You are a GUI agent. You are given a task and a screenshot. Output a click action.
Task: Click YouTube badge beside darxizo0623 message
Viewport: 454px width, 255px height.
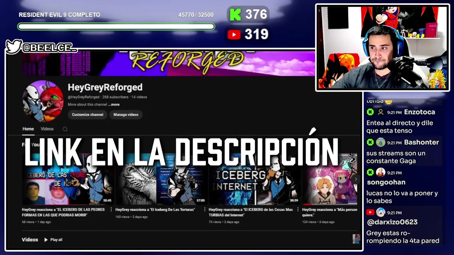(370, 212)
